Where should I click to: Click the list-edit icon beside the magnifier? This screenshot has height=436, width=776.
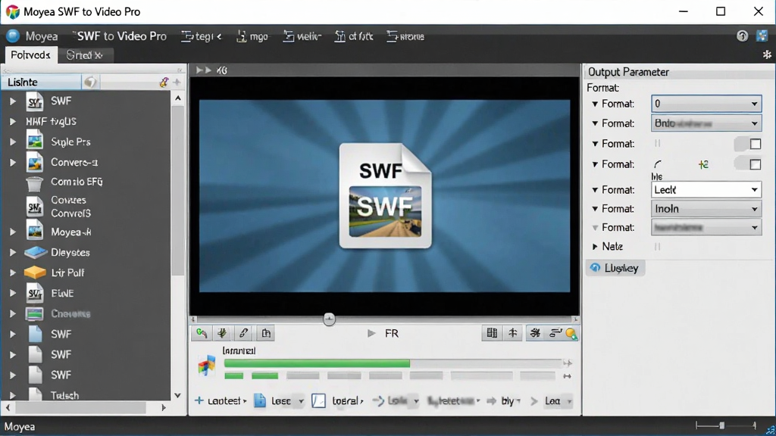(555, 333)
